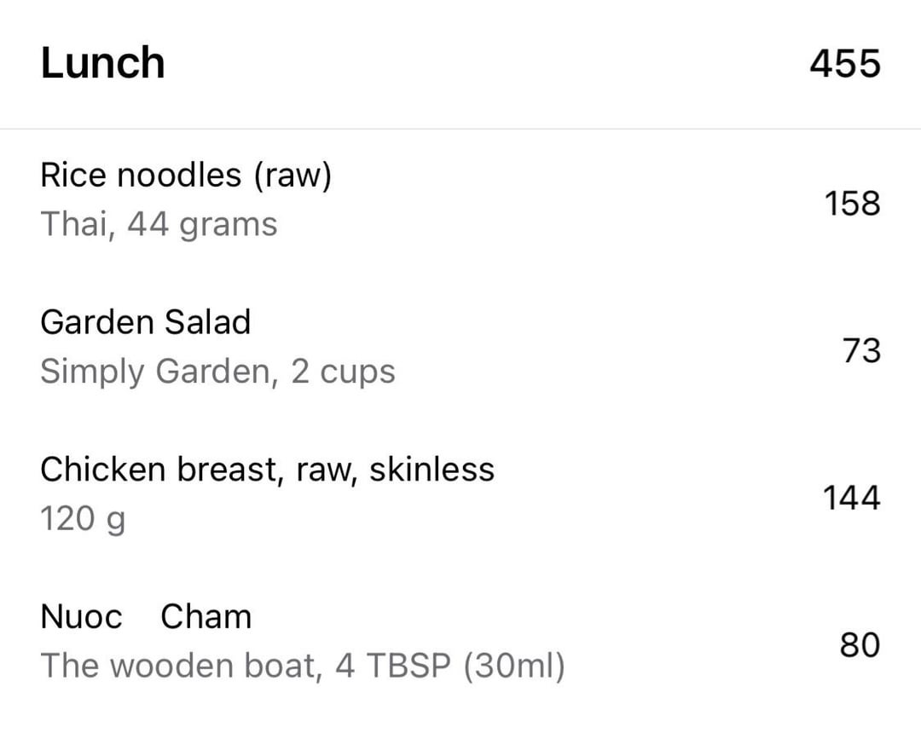Click the word Nuoc in the last entry

(x=81, y=617)
